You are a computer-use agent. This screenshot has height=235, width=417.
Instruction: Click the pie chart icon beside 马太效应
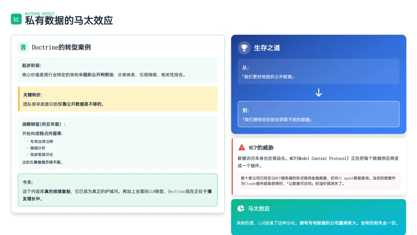(241, 208)
